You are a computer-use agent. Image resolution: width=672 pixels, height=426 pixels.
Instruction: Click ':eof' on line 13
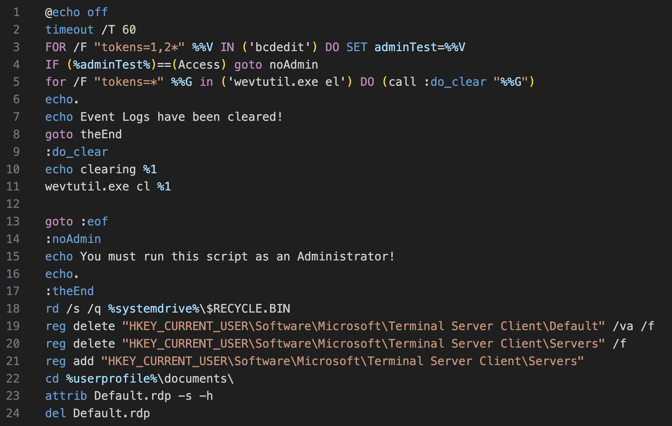coord(94,221)
